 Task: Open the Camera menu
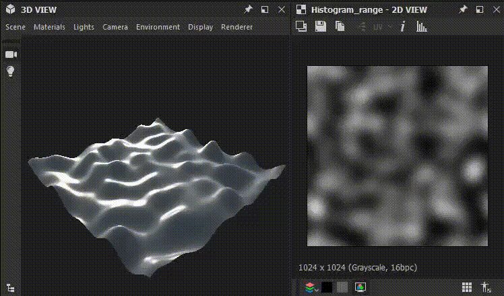115,27
